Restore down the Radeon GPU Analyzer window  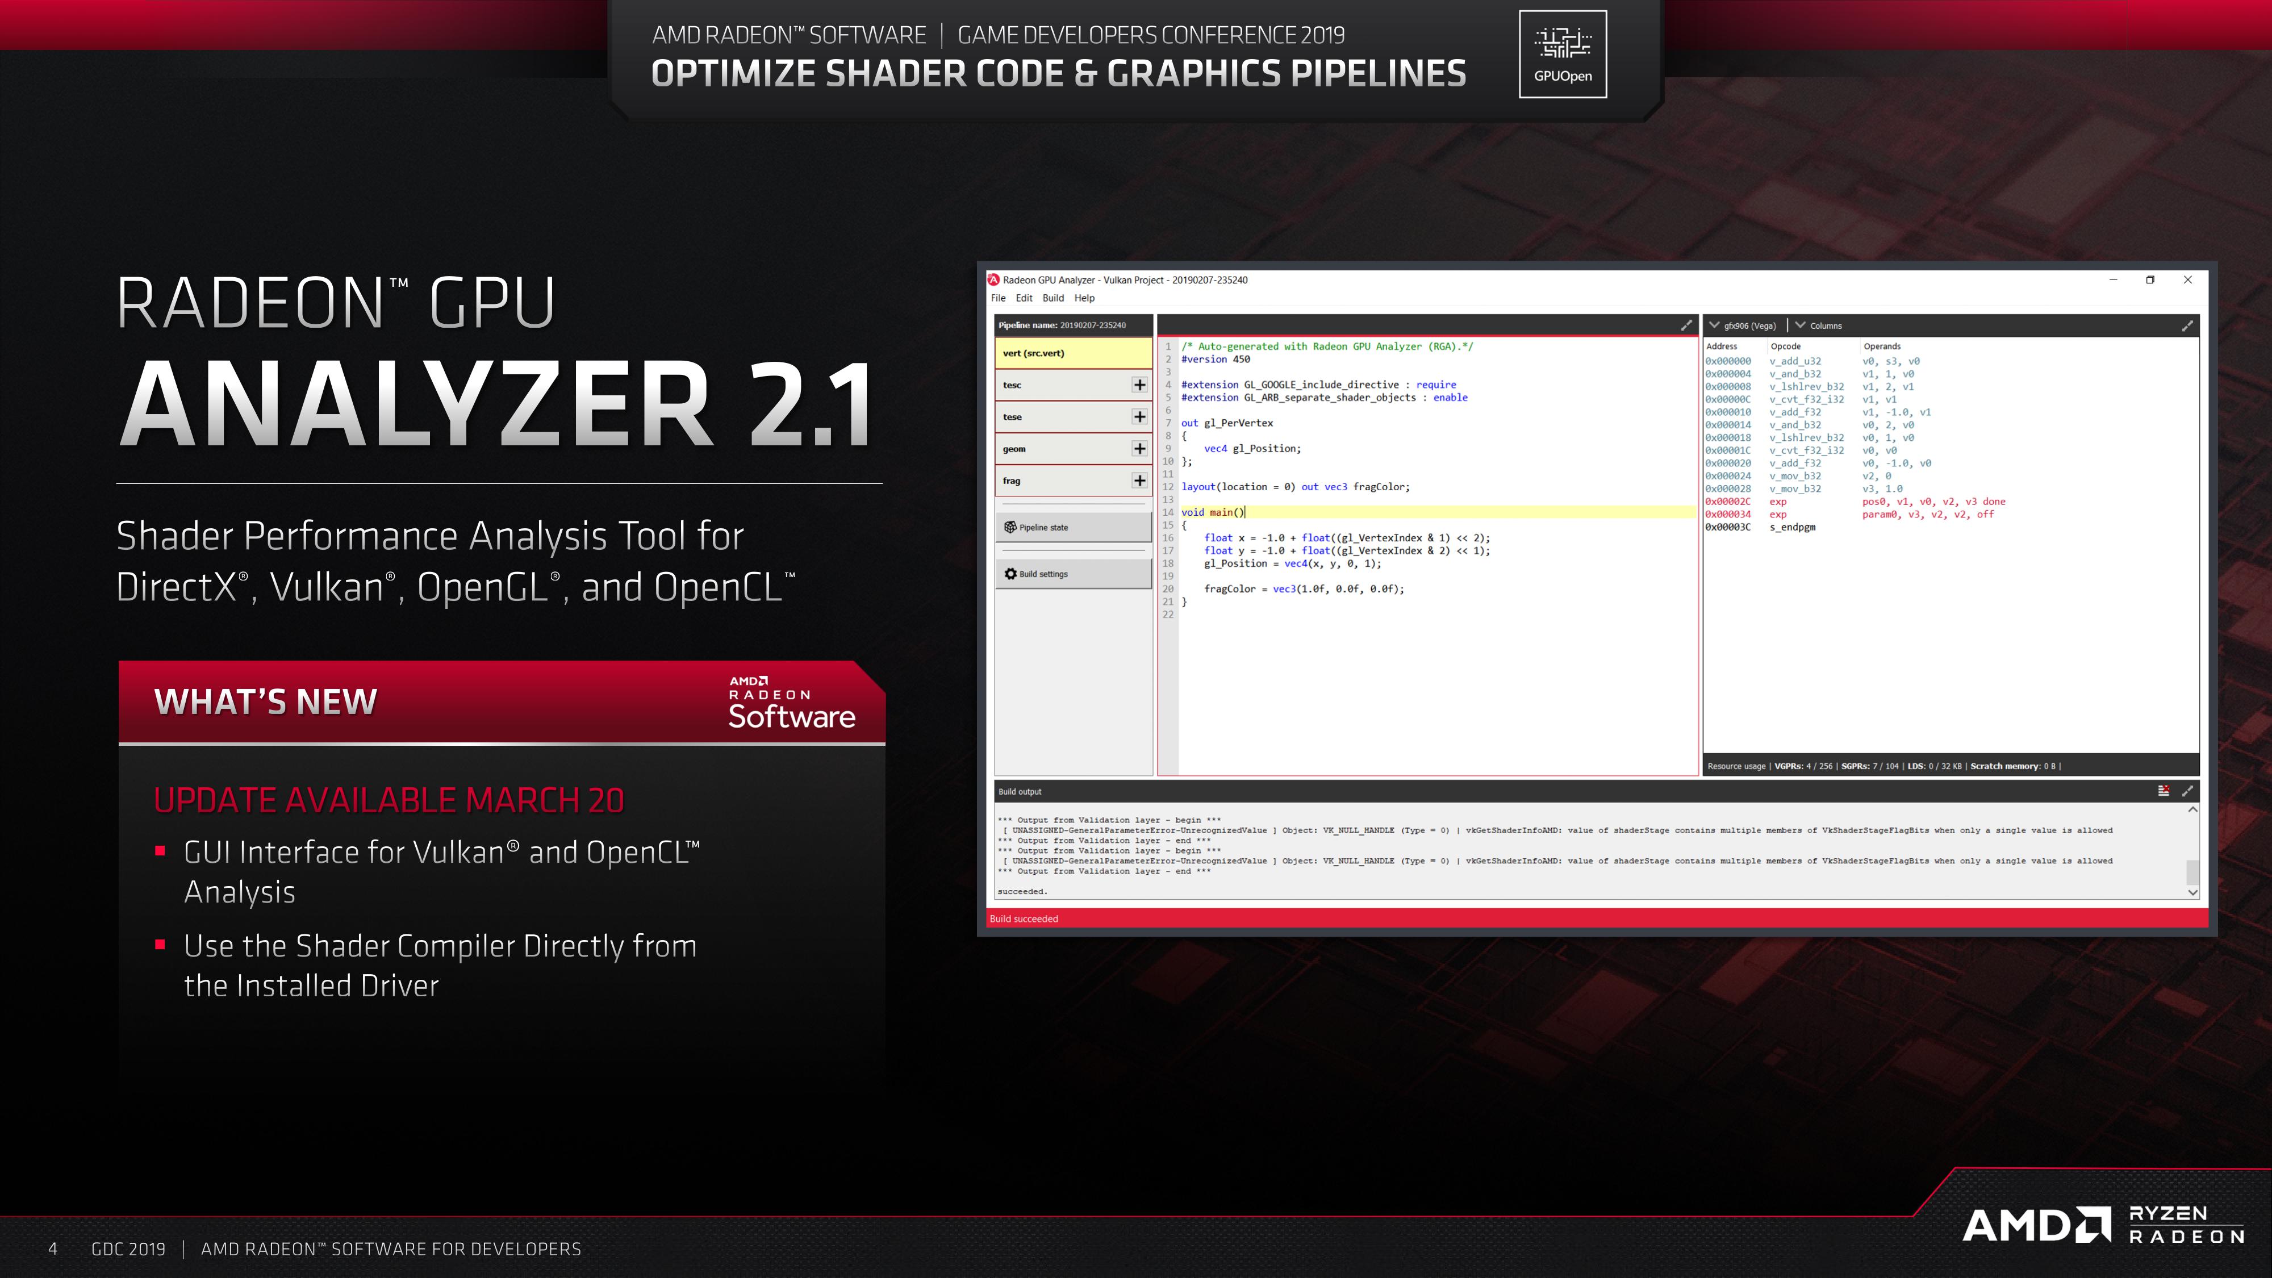coord(2150,279)
